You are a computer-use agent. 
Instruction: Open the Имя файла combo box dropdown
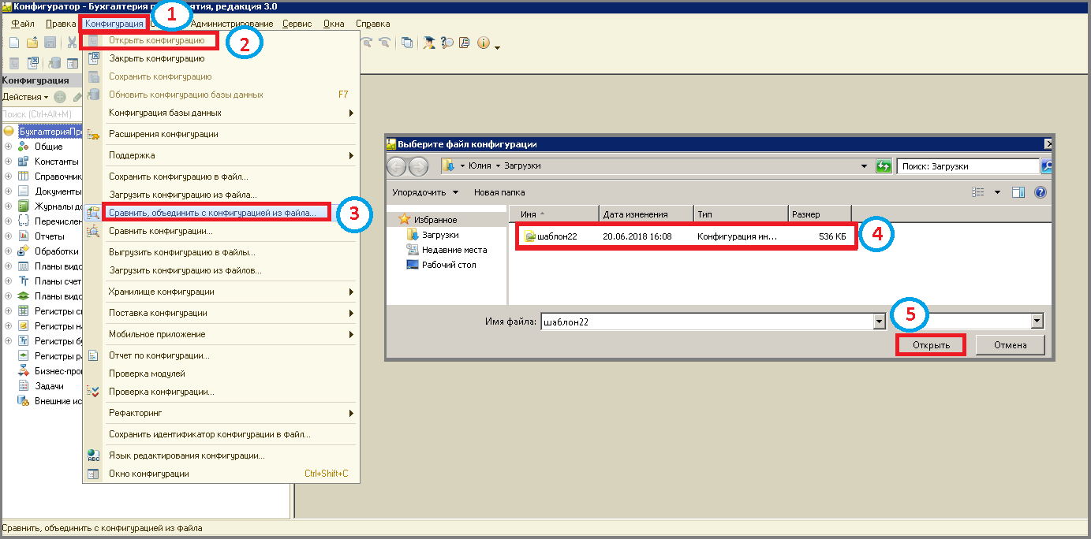pos(879,322)
